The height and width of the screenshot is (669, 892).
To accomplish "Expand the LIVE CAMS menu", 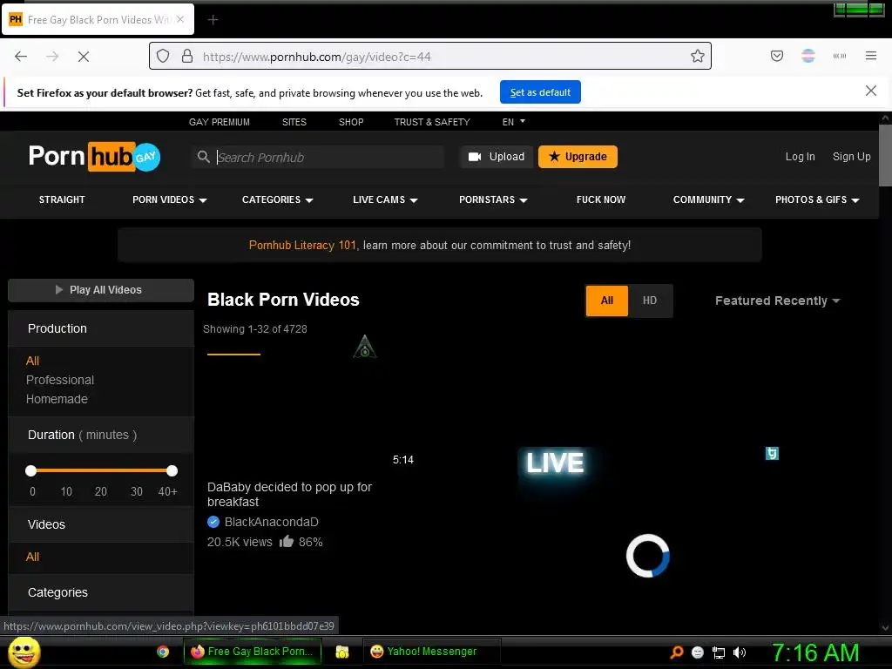I will coord(385,199).
